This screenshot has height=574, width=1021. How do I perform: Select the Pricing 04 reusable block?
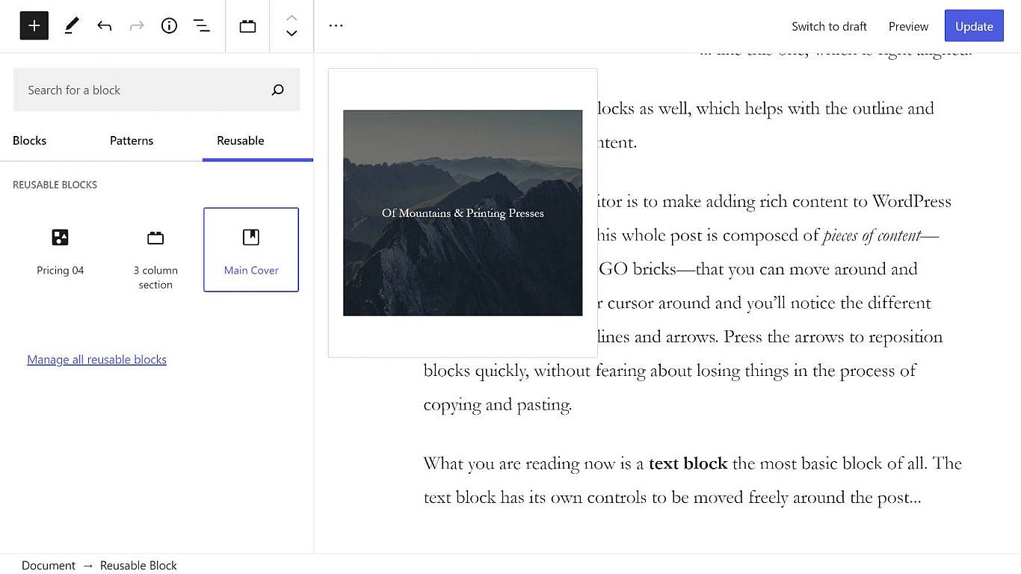[x=60, y=249]
